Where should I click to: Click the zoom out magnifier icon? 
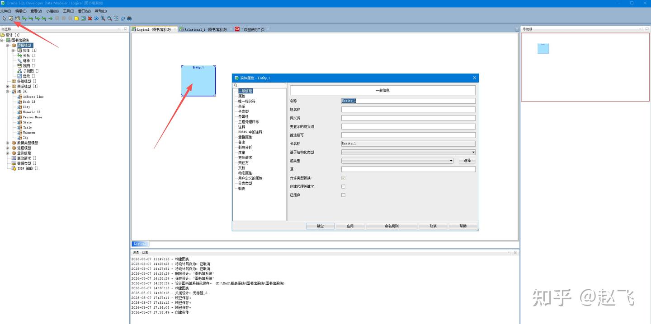coord(109,19)
